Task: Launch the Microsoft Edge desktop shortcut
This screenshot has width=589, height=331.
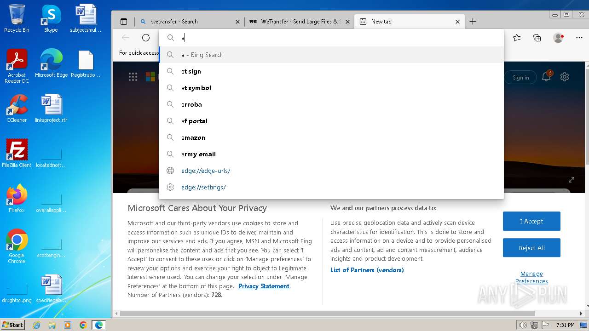Action: click(x=51, y=63)
